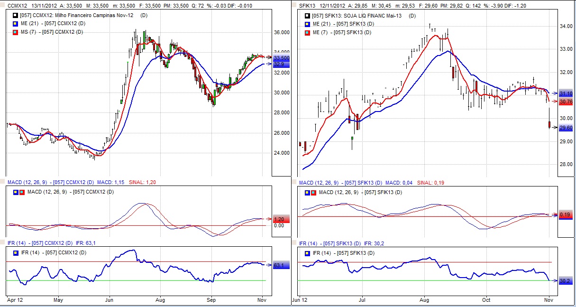Click the blue 32.9 moving average price tag
The height and width of the screenshot is (307, 576).
[x=279, y=64]
